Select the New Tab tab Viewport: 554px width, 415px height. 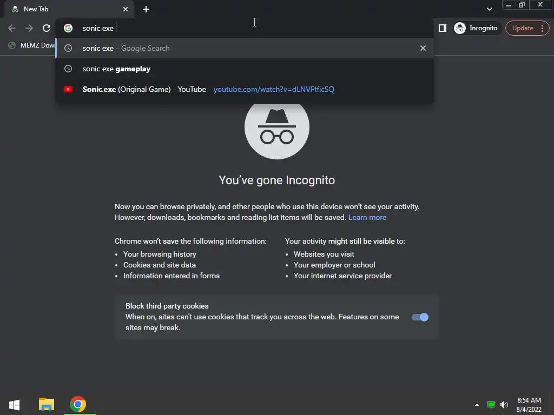click(69, 9)
